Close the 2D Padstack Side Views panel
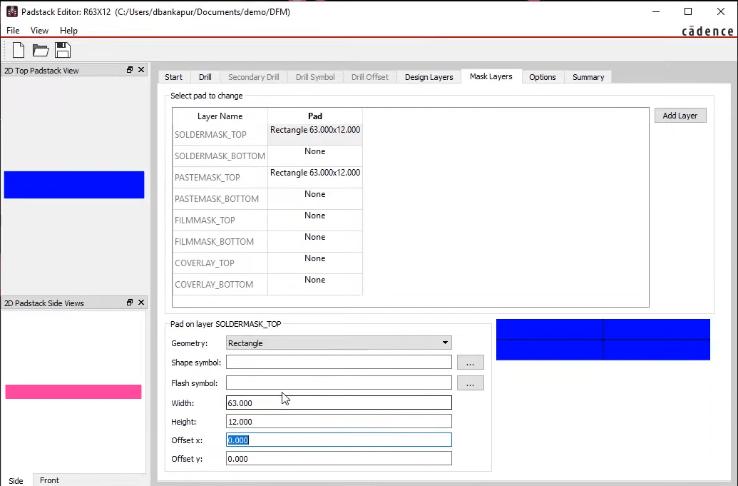 pos(141,303)
